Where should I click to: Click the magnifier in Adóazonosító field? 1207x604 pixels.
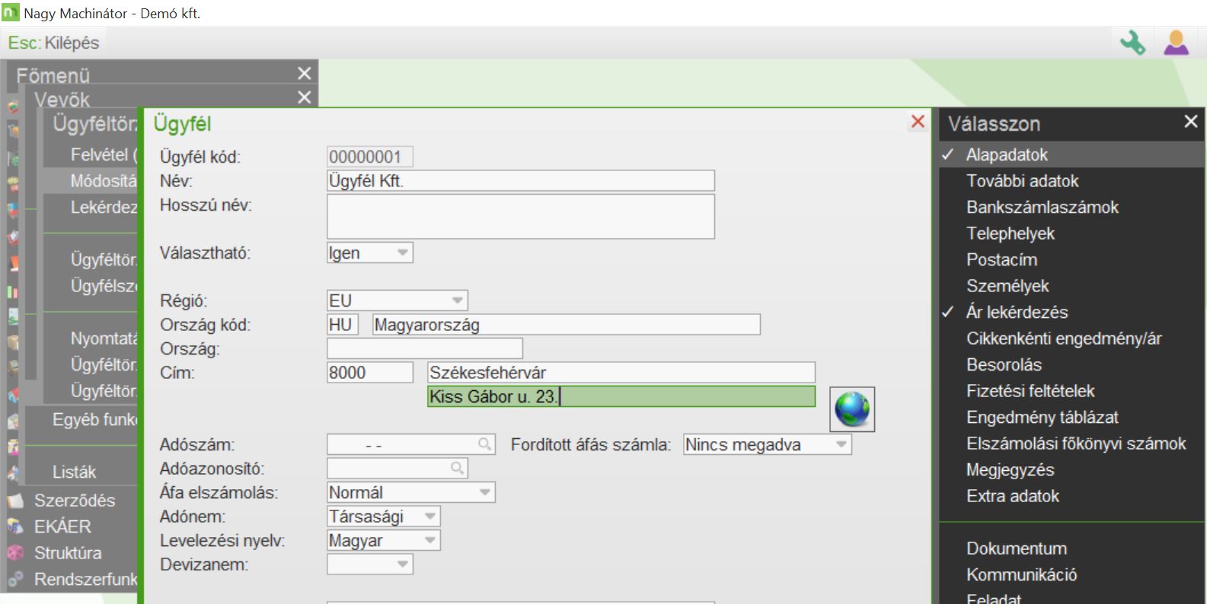457,469
